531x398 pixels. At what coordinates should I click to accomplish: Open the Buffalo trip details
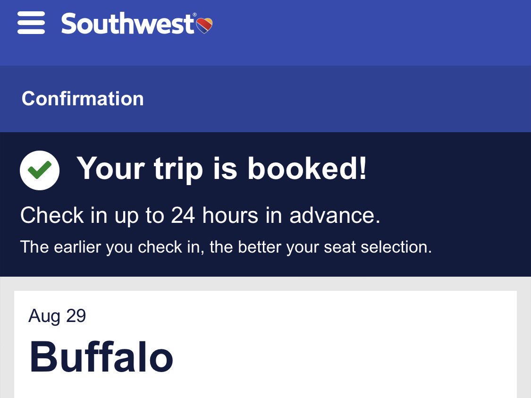coord(101,356)
